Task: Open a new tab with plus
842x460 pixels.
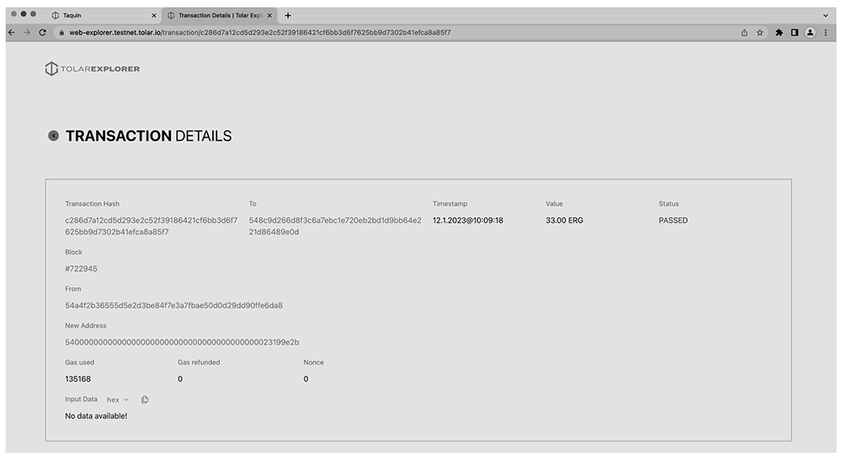Action: click(288, 15)
